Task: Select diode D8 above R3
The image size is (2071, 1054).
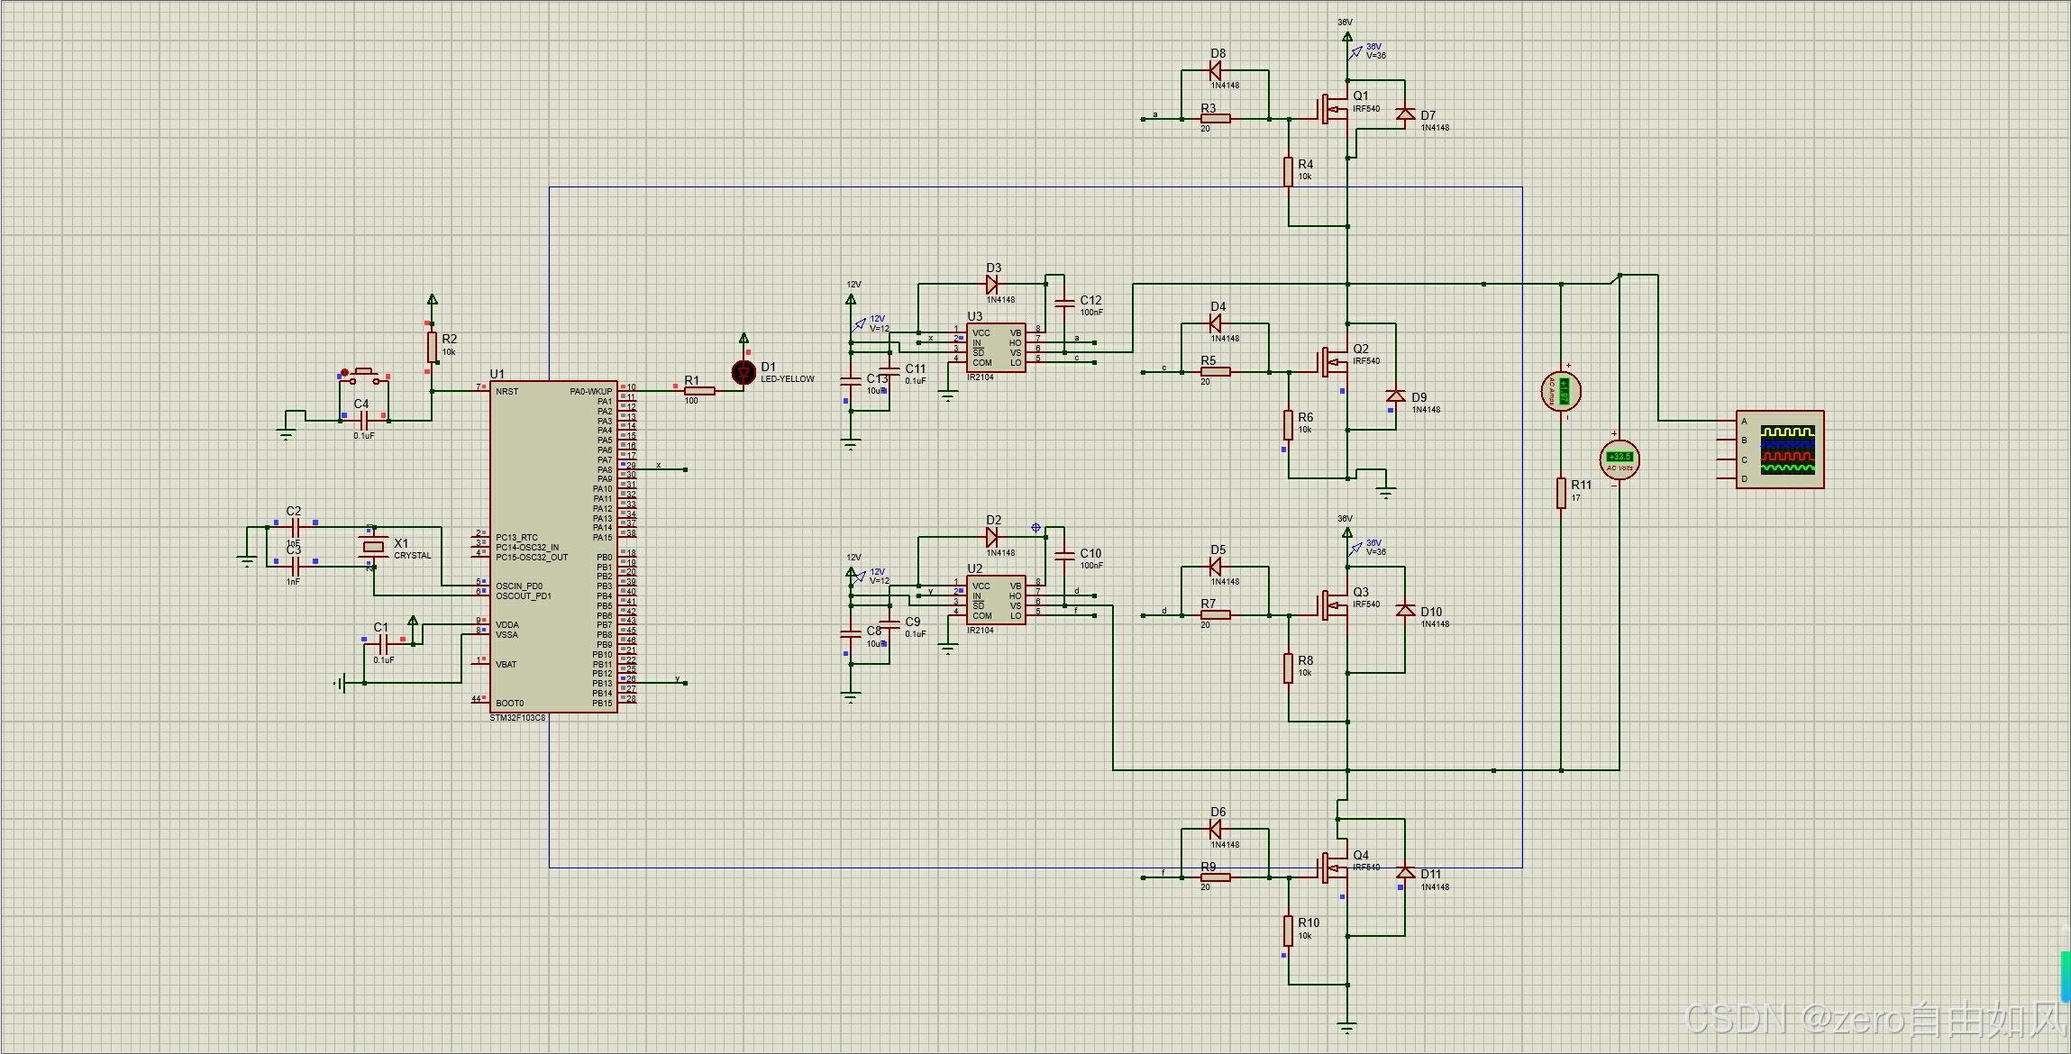Action: (1215, 70)
